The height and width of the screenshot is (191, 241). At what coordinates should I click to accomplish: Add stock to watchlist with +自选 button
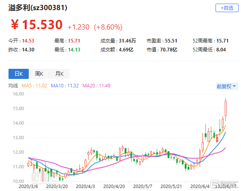point(227,8)
